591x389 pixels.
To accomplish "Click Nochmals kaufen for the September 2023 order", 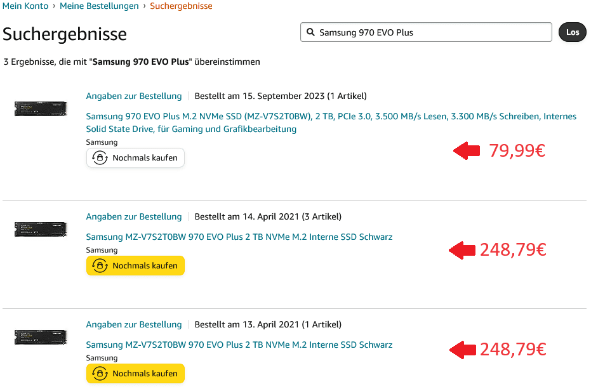I will pyautogui.click(x=135, y=157).
